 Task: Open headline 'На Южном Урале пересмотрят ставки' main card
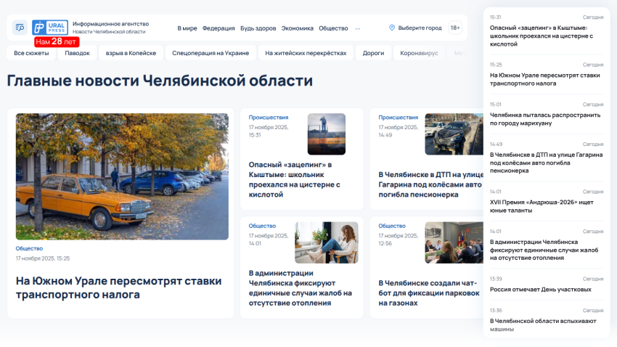[x=118, y=287]
